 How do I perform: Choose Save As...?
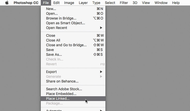pos(73,54)
